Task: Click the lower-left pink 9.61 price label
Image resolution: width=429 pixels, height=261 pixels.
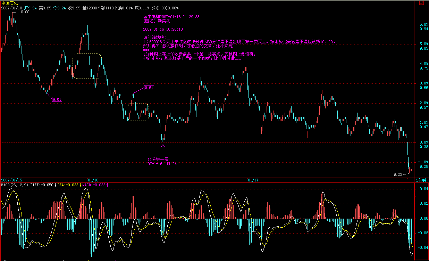Action: click(x=57, y=100)
